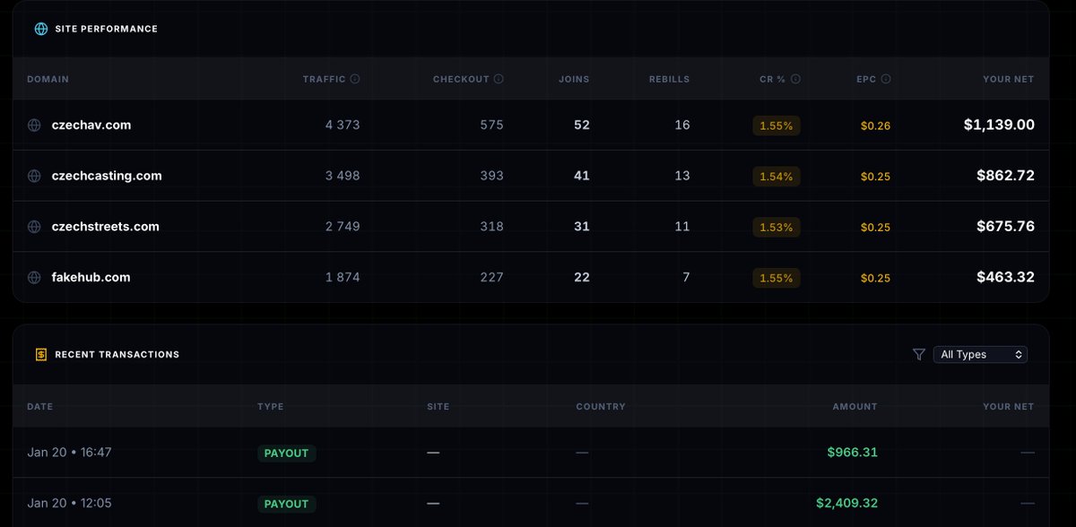The image size is (1076, 527).
Task: Click the $966.31 payout amount
Action: [x=852, y=453]
